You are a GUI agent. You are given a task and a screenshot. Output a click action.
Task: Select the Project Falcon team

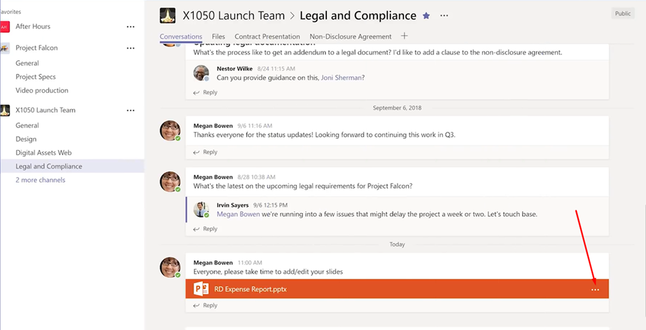pyautogui.click(x=36, y=48)
